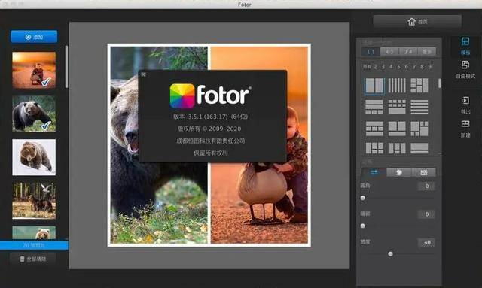Filter templates by 8 photos
This screenshot has width=482, height=288.
422,67
